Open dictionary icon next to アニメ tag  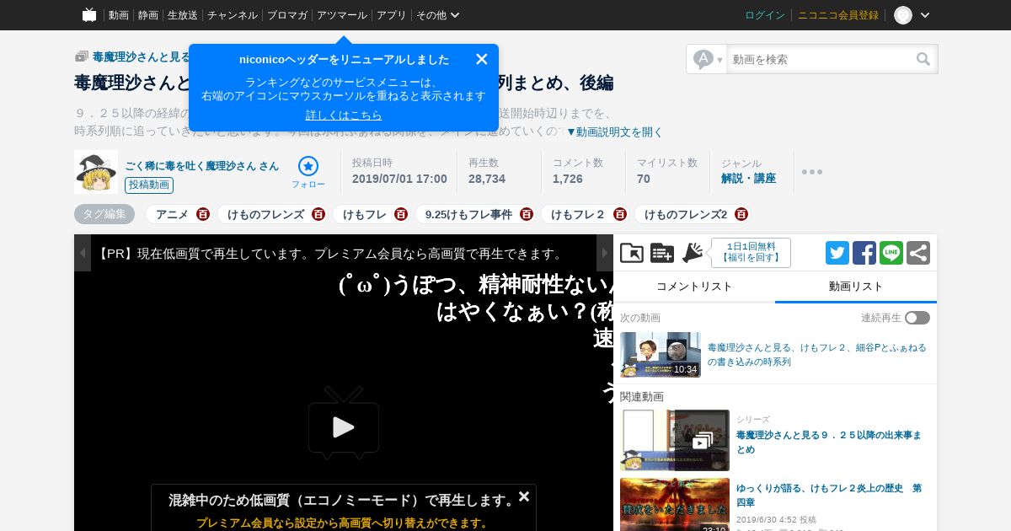click(203, 214)
